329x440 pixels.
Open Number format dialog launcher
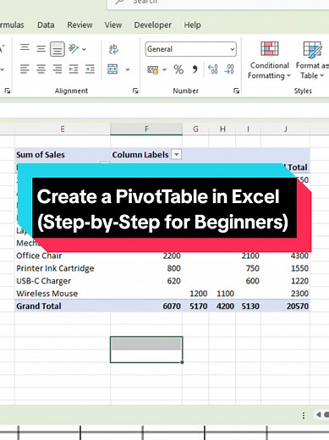237,91
